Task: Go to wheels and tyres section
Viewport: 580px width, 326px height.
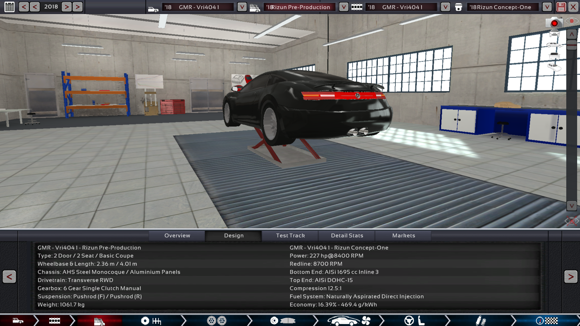Action: (x=217, y=321)
